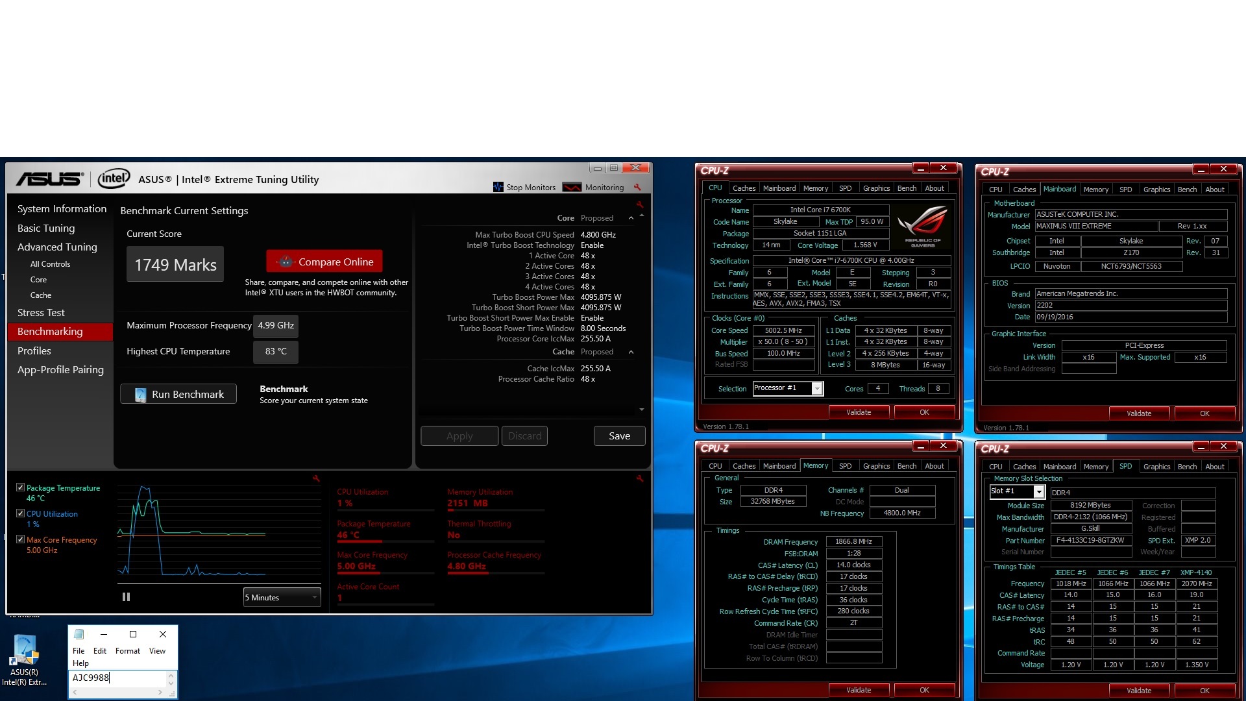Image resolution: width=1246 pixels, height=701 pixels.
Task: Click the ASUS logo in XTU header
Action: pyautogui.click(x=50, y=178)
